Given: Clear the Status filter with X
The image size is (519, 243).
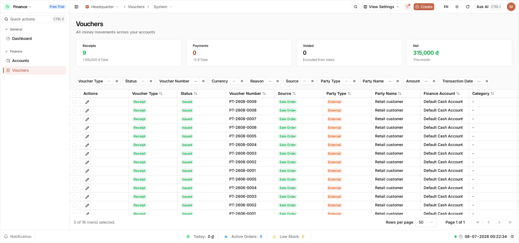Looking at the screenshot, I should (x=151, y=81).
